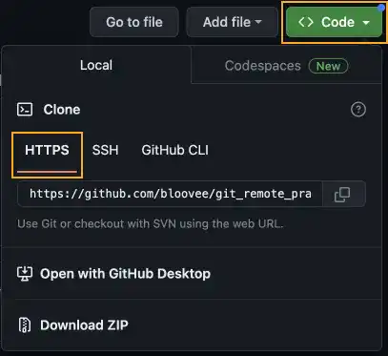The image size is (388, 356).
Task: Switch to the Codespaces tab
Action: coord(286,66)
